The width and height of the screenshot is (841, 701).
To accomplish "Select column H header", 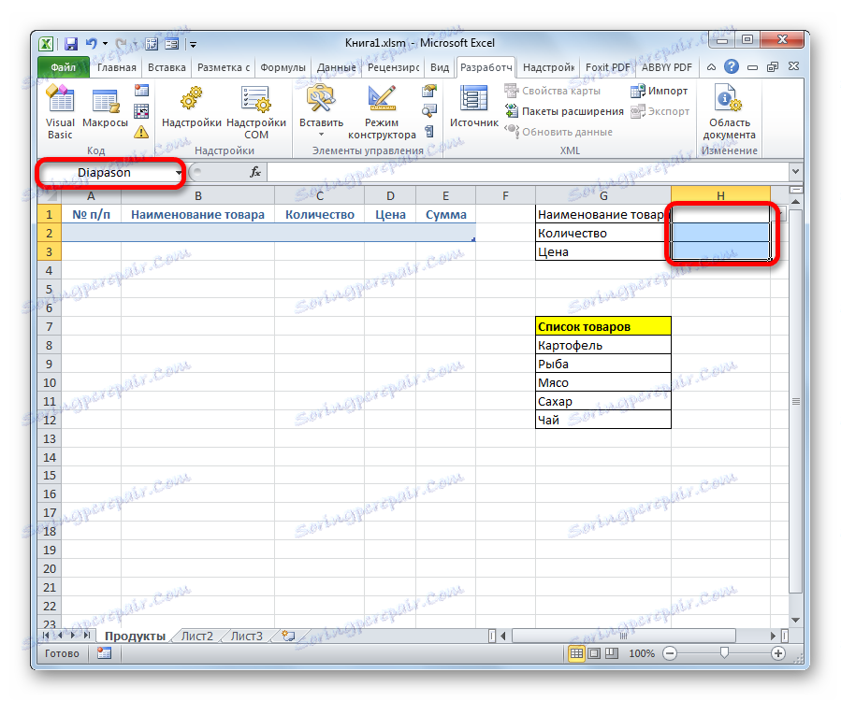I will pyautogui.click(x=720, y=195).
